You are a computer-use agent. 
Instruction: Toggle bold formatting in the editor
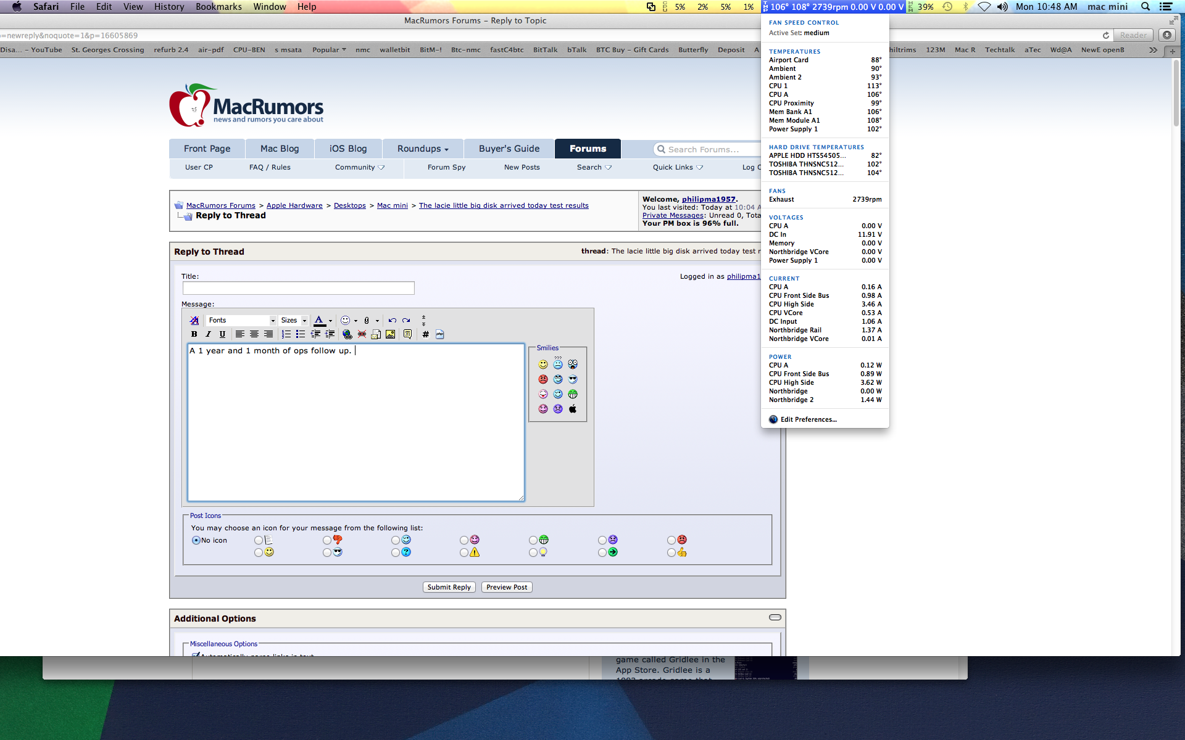point(194,334)
